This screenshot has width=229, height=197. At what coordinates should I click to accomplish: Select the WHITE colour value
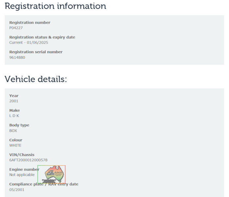[x=15, y=145]
